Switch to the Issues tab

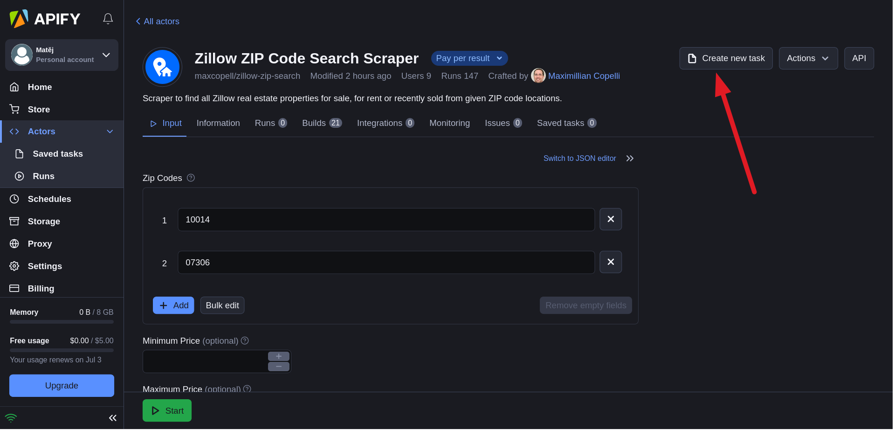pos(503,124)
